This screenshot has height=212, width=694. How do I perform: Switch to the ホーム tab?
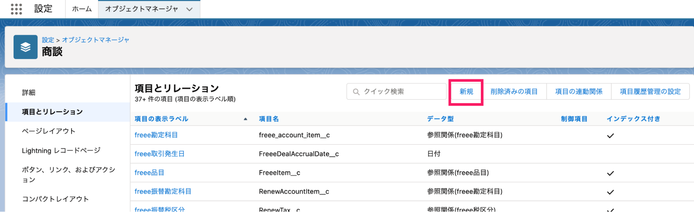[x=82, y=9]
